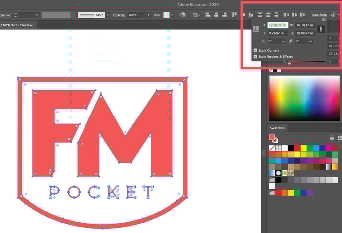Click the Stroke weight stepper arrows

click(15, 15)
